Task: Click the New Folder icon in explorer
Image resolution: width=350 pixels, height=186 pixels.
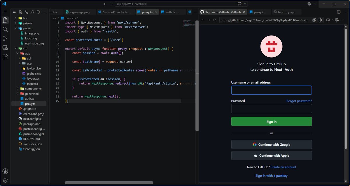Action: pos(27,12)
